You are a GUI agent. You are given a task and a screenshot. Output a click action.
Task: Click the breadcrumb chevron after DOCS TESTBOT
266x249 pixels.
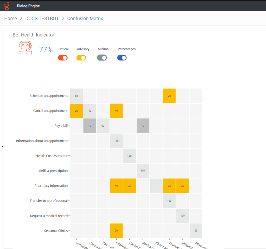[63, 18]
